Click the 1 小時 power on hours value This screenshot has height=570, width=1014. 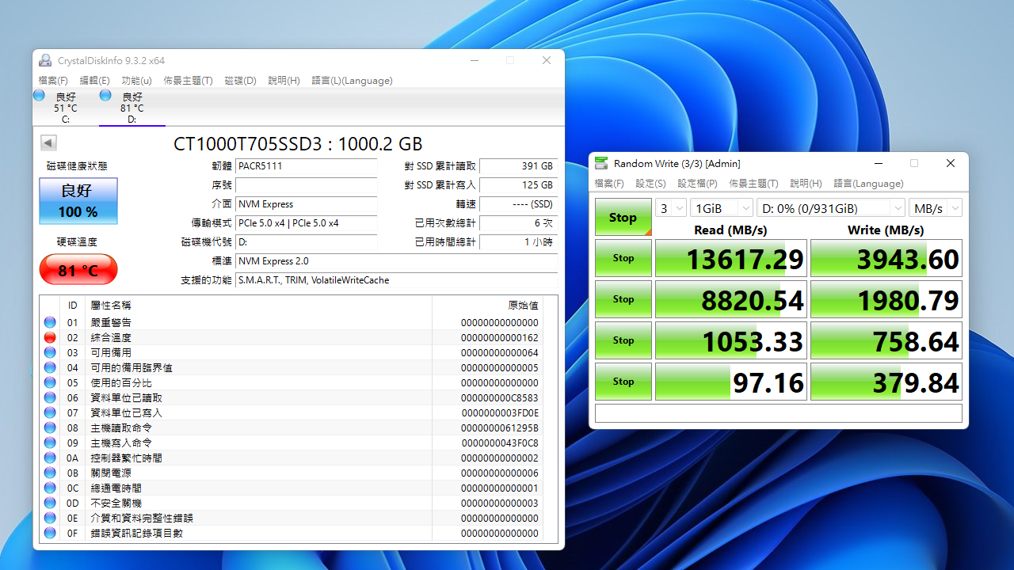[x=518, y=242]
